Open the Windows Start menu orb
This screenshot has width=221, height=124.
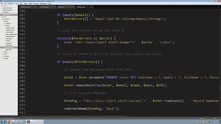3,122
